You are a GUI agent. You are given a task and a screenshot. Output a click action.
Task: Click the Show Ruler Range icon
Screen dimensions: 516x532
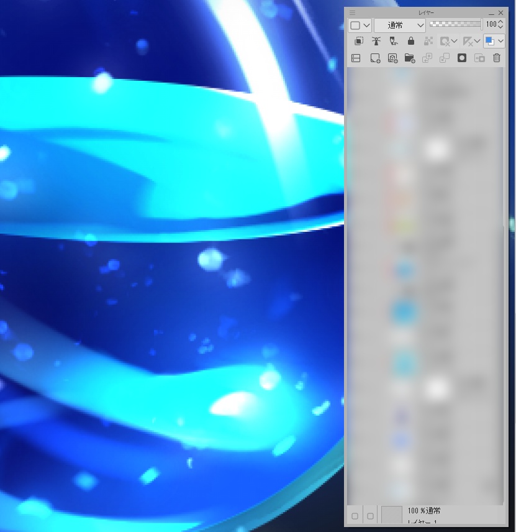[468, 42]
